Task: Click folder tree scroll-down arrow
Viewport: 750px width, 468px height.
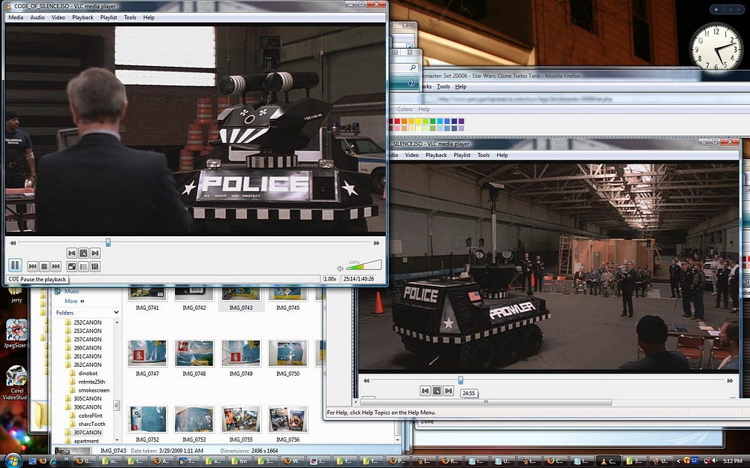Action: tap(116, 440)
